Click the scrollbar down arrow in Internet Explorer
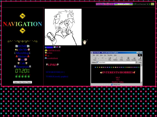Viewport: 157px width, 117px height. (141, 82)
